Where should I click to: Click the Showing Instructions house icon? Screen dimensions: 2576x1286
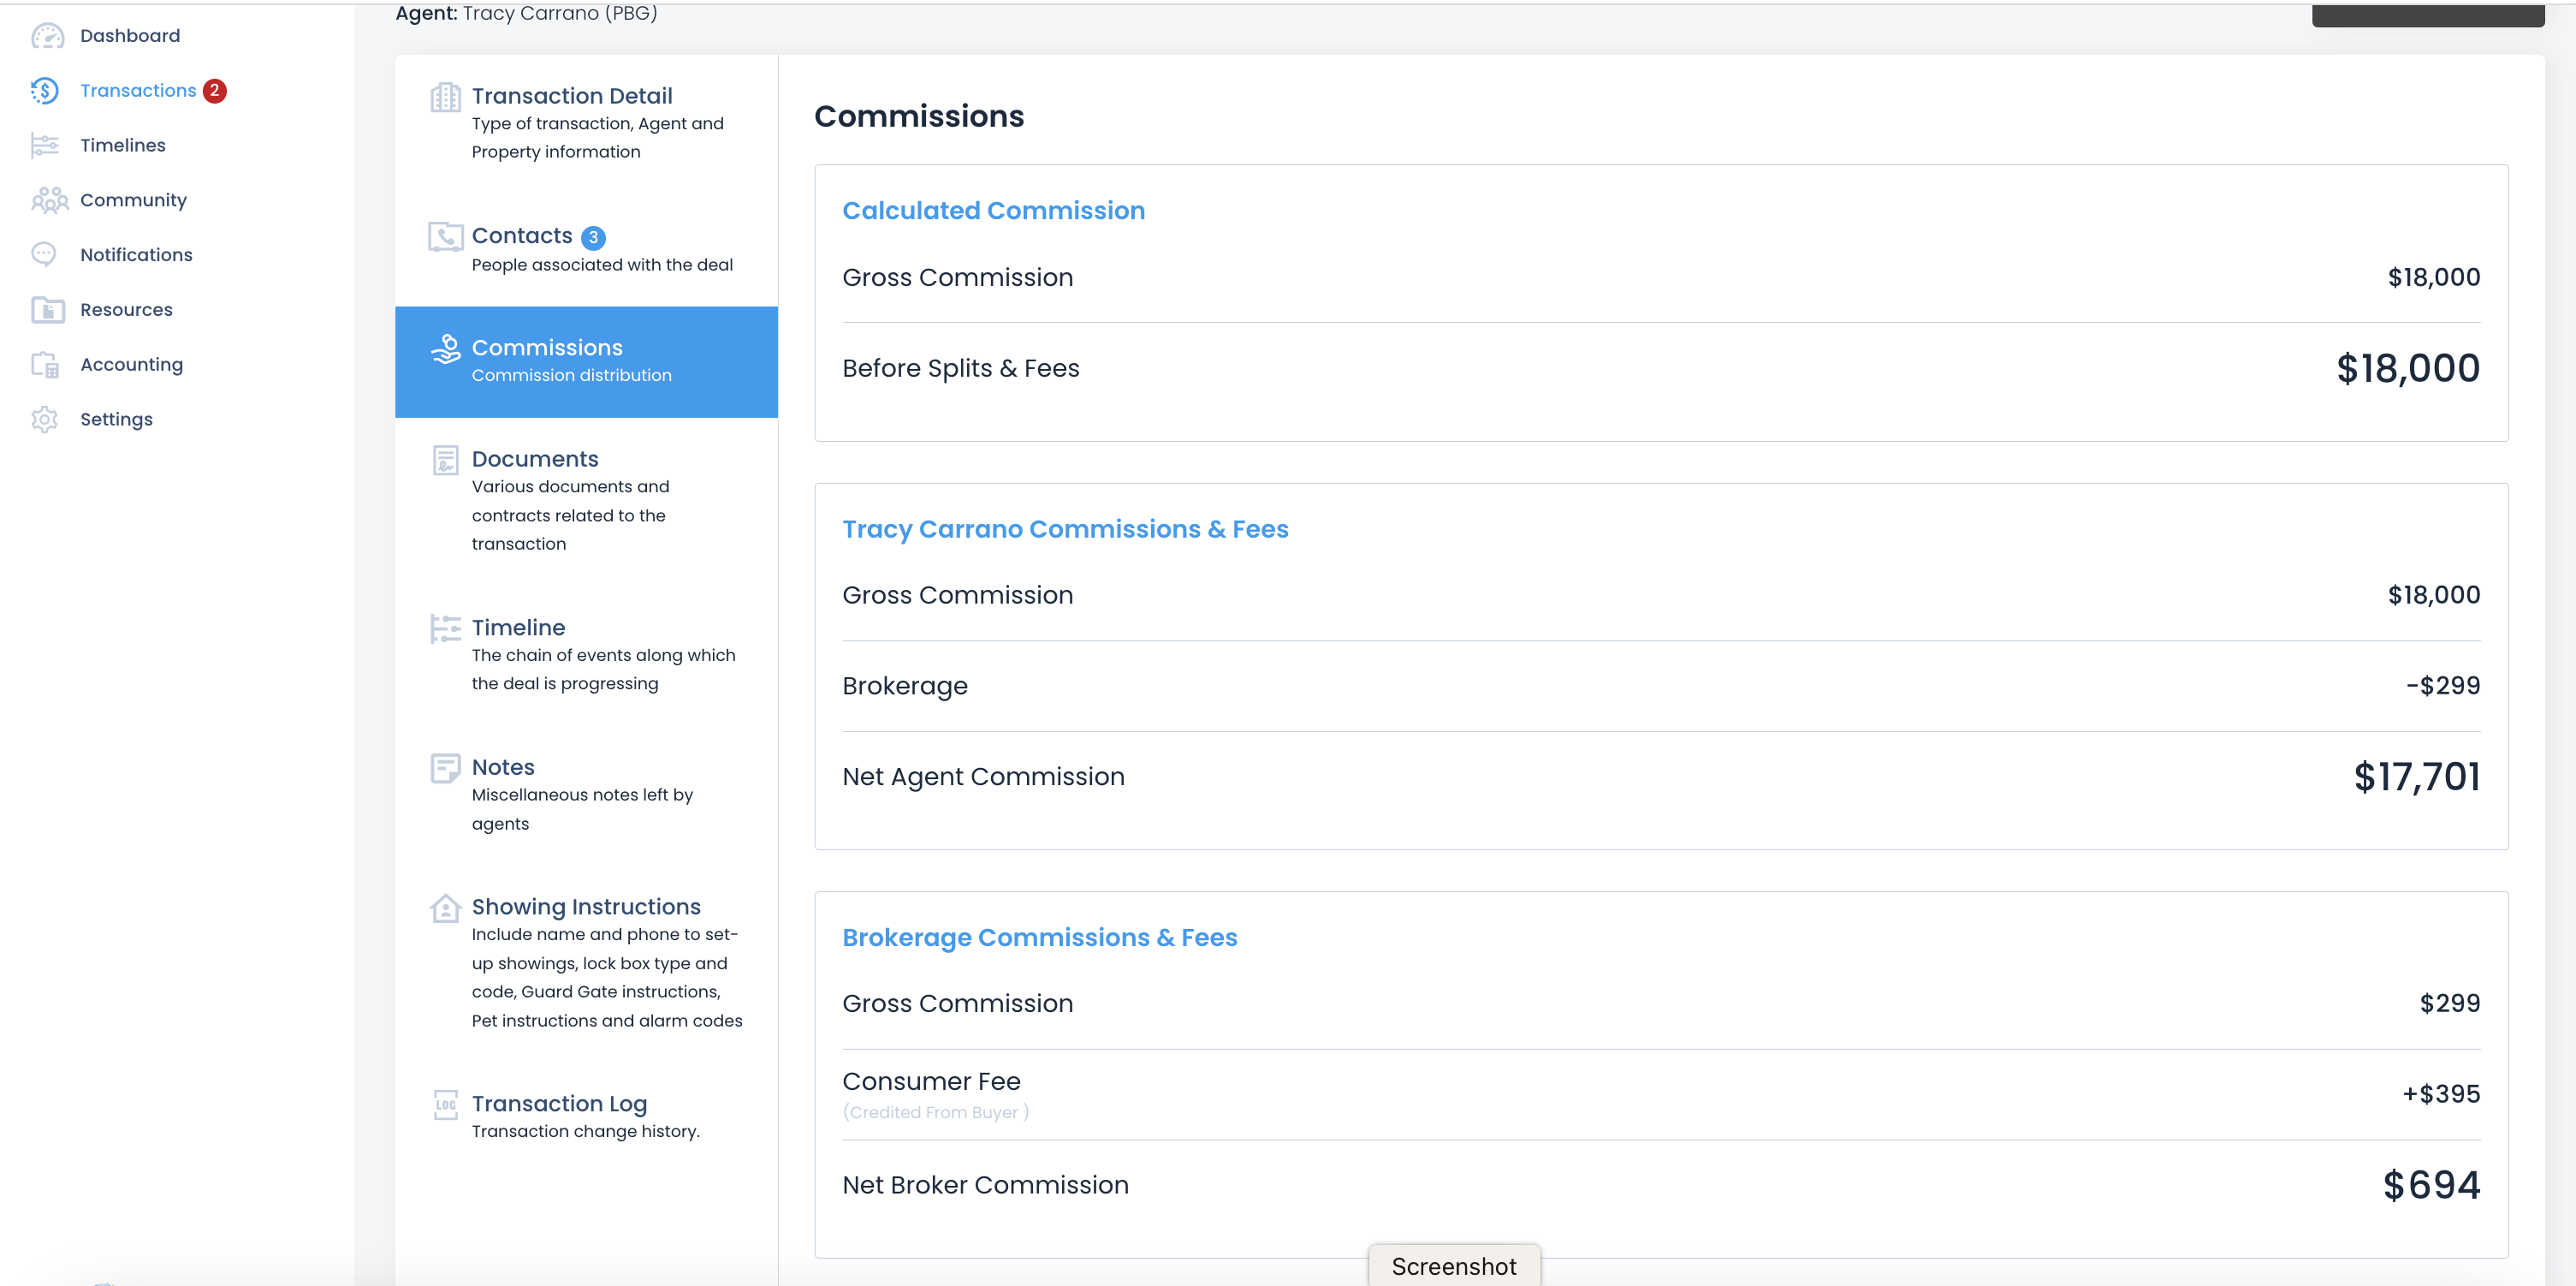445,908
